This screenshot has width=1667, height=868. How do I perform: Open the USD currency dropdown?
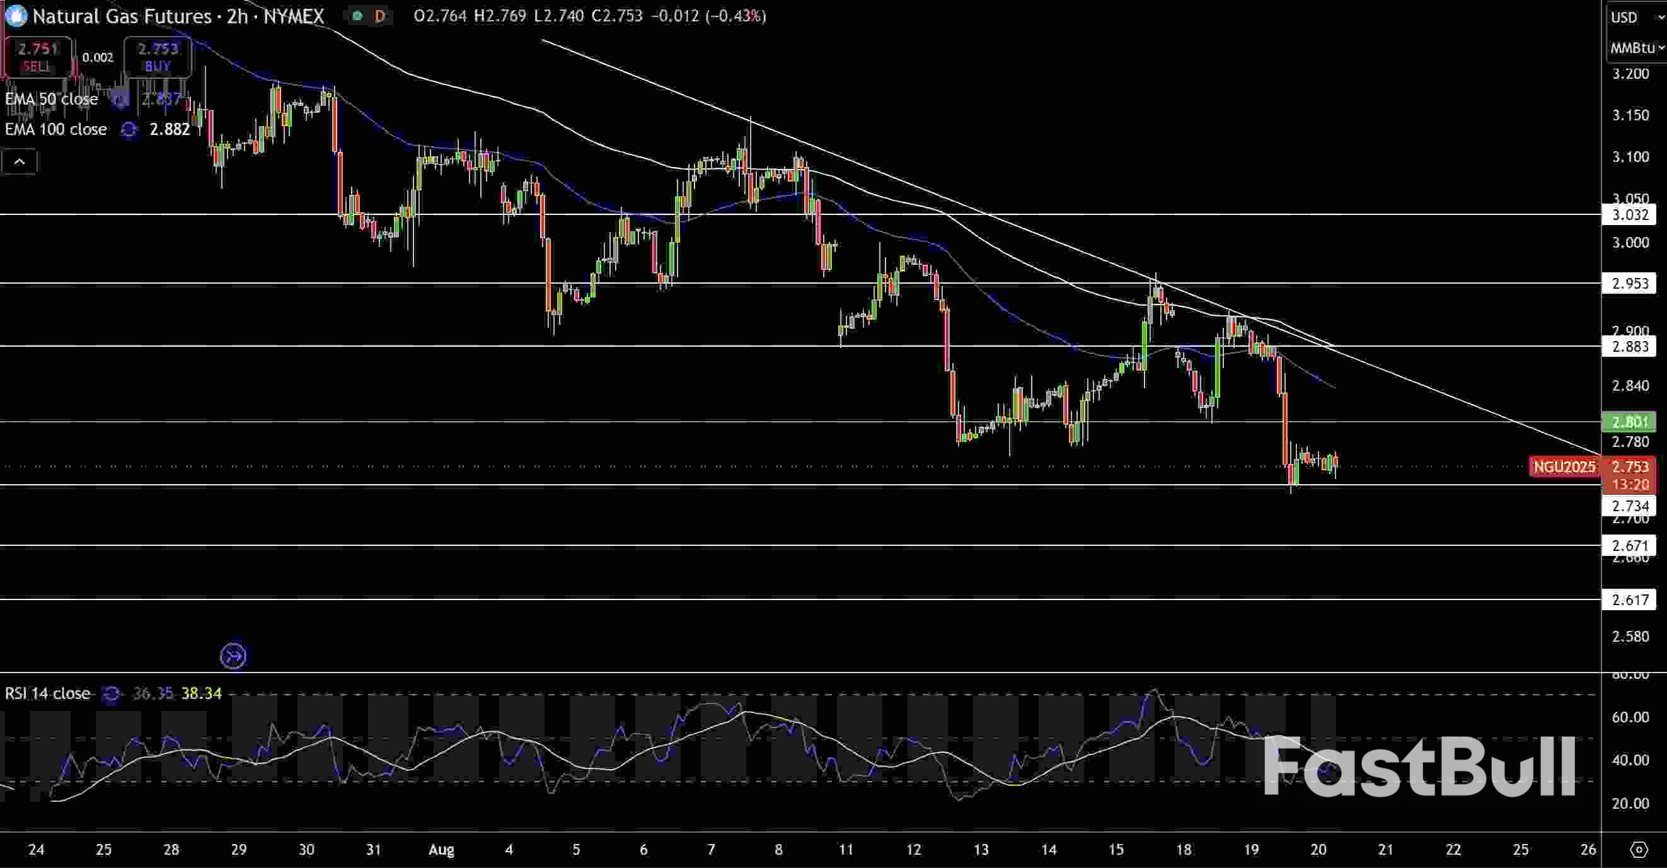(1632, 18)
